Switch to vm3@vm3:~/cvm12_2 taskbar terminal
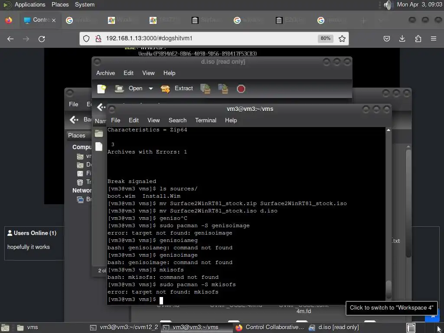Screen dimensions: 444x333 click(x=124, y=328)
